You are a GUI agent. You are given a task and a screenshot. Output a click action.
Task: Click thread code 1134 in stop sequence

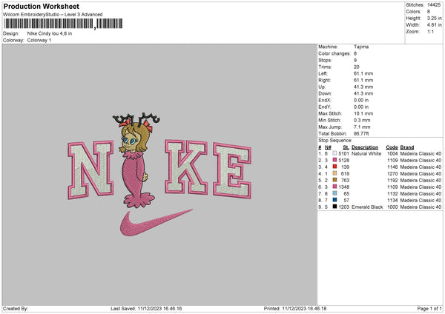coord(392,201)
